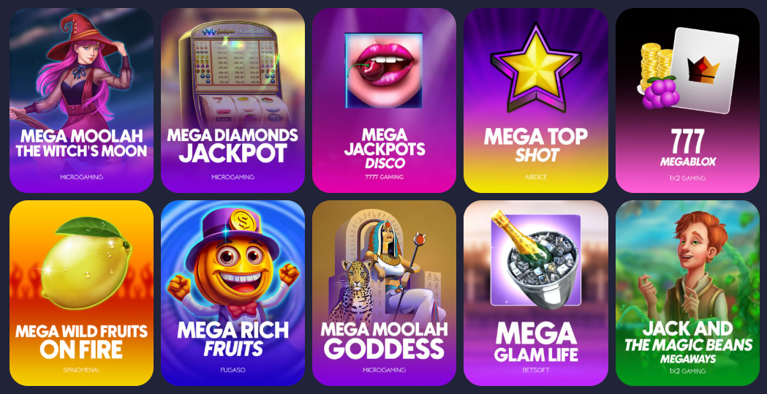
Task: Select the Mega Top Shot title
Action: click(x=536, y=145)
